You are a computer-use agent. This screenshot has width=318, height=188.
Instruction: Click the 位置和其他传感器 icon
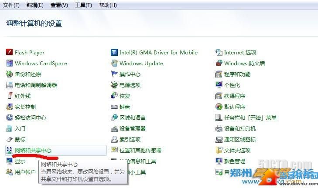[114, 150]
